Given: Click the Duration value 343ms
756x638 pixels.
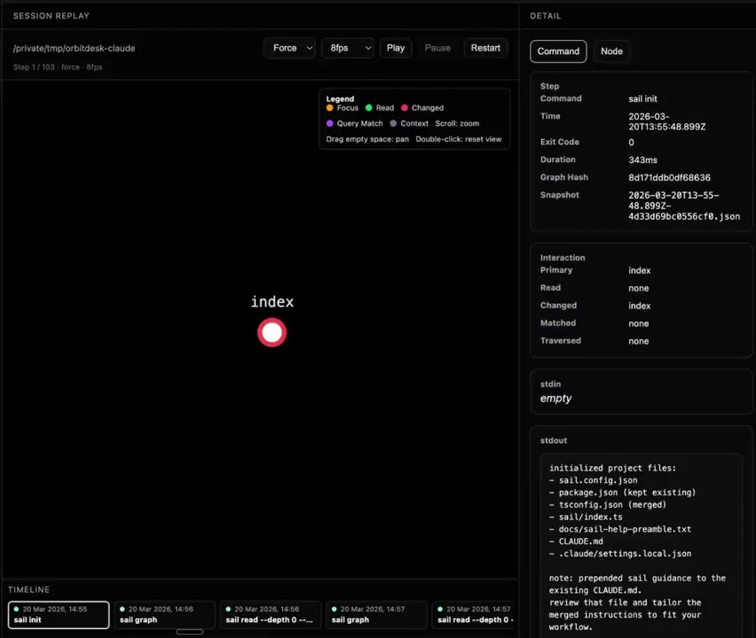Looking at the screenshot, I should (643, 160).
